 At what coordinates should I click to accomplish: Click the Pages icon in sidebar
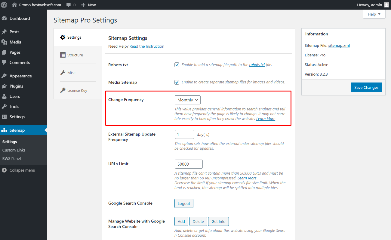tap(4, 52)
